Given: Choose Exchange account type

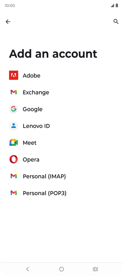Looking at the screenshot, I should tap(61, 92).
